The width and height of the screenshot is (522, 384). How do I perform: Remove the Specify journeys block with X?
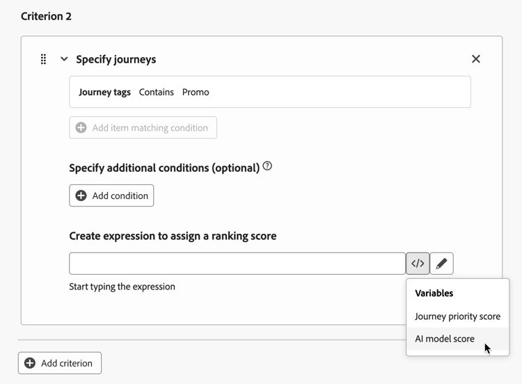pyautogui.click(x=476, y=59)
